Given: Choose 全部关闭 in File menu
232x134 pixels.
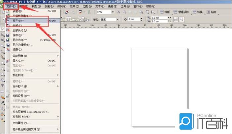Looking at the screenshot, I should click(33, 30).
